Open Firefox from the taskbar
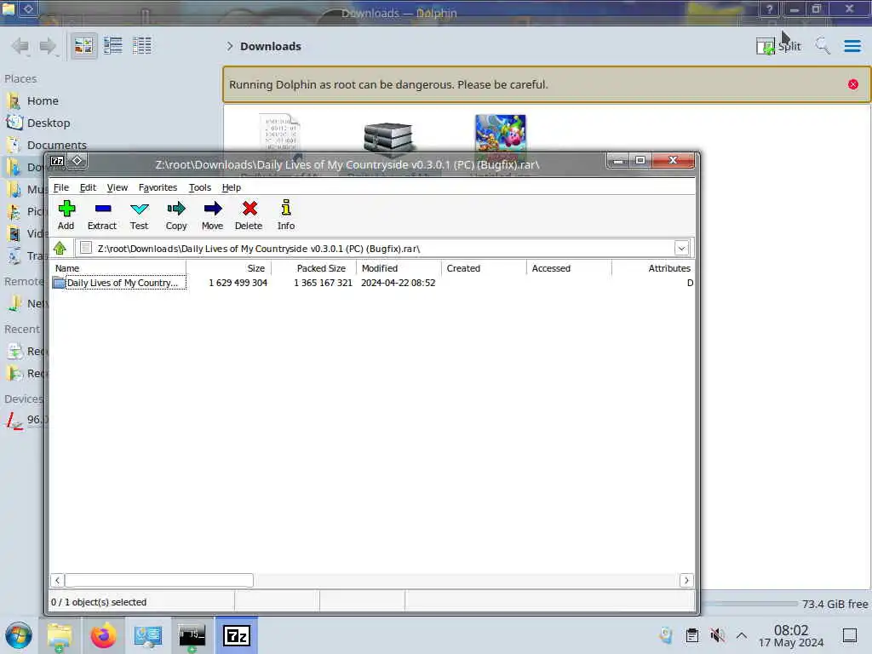This screenshot has width=872, height=654. pyautogui.click(x=103, y=635)
